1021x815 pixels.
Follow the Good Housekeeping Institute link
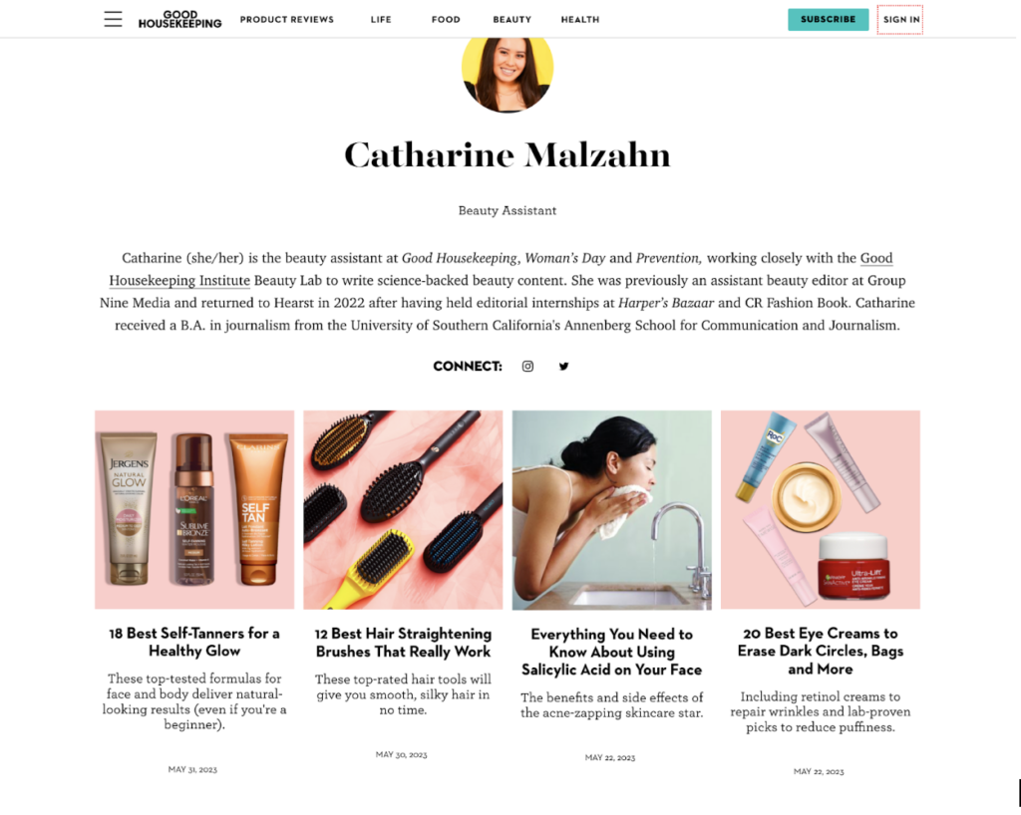pyautogui.click(x=501, y=269)
